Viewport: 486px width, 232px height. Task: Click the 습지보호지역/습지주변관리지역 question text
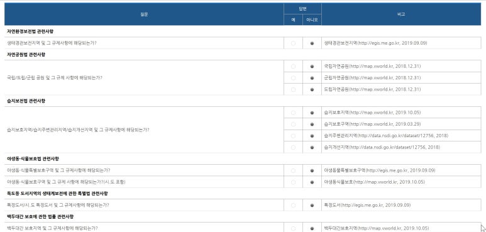click(78, 130)
